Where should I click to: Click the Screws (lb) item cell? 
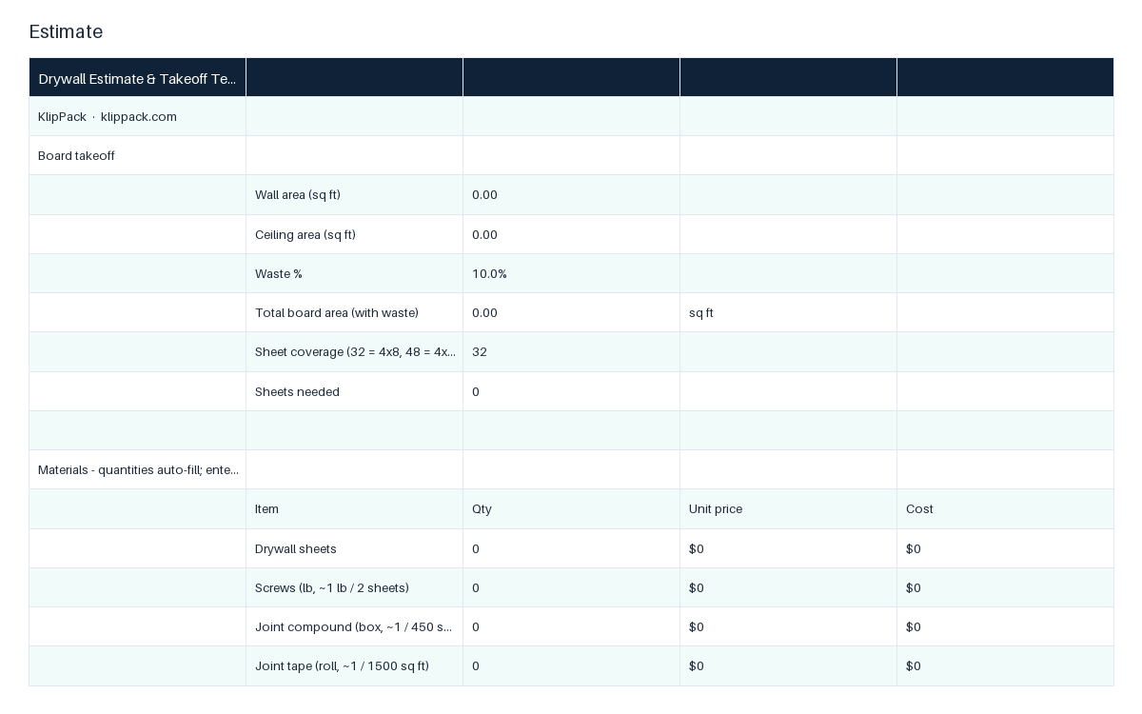pos(355,587)
